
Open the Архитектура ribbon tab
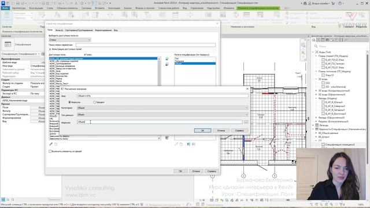pyautogui.click(x=18, y=8)
